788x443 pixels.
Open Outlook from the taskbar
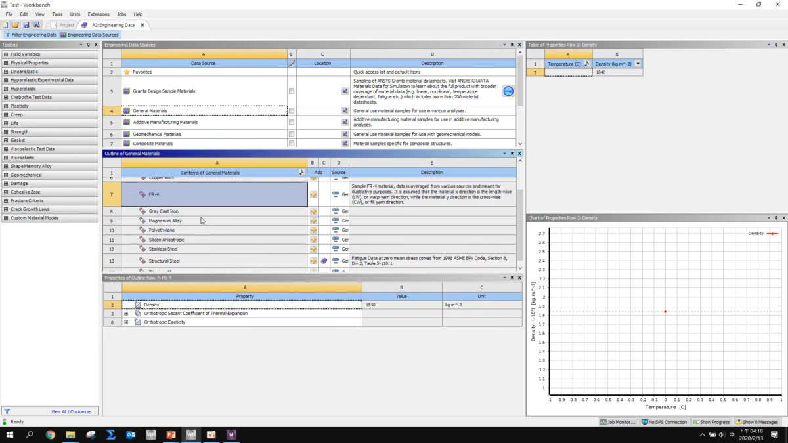[130, 434]
